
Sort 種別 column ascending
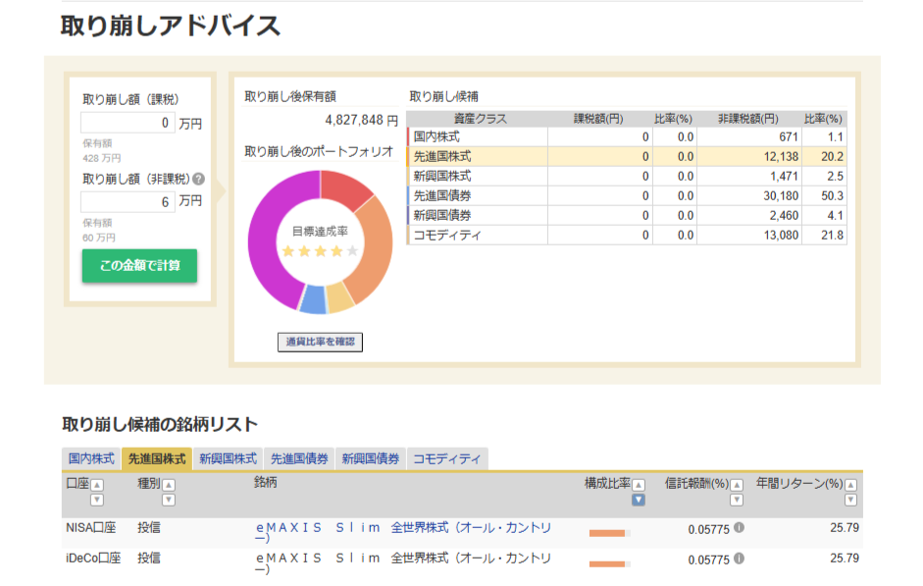(x=168, y=485)
